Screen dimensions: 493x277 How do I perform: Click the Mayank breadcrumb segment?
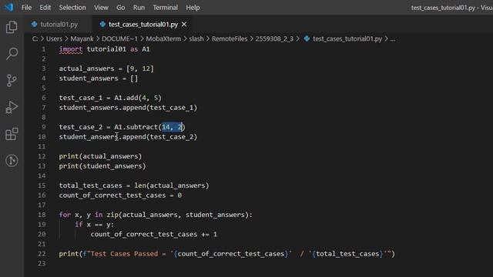[82, 38]
